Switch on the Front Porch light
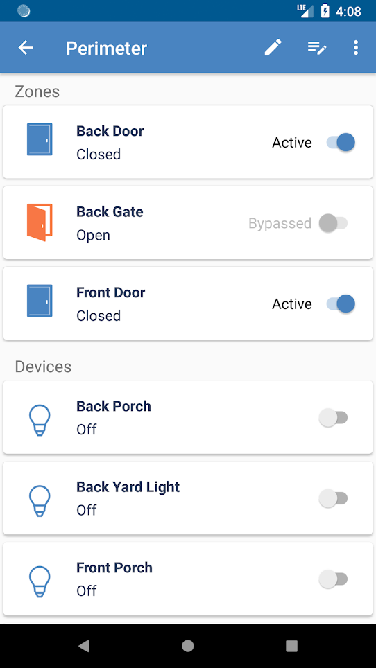The width and height of the screenshot is (376, 668). click(334, 579)
